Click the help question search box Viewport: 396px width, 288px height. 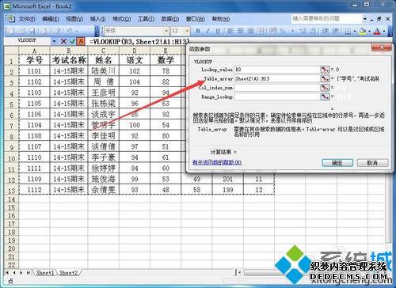coord(326,19)
